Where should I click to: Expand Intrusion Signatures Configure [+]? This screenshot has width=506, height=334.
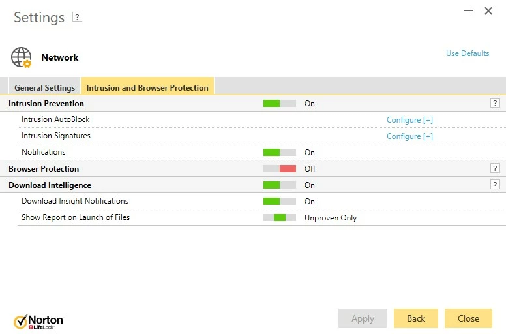coord(409,136)
